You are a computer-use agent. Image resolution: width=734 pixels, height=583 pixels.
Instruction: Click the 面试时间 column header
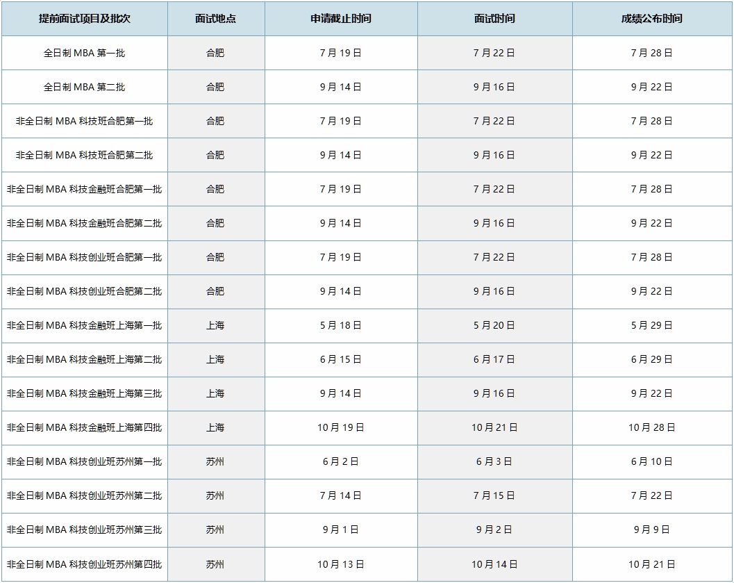point(494,19)
